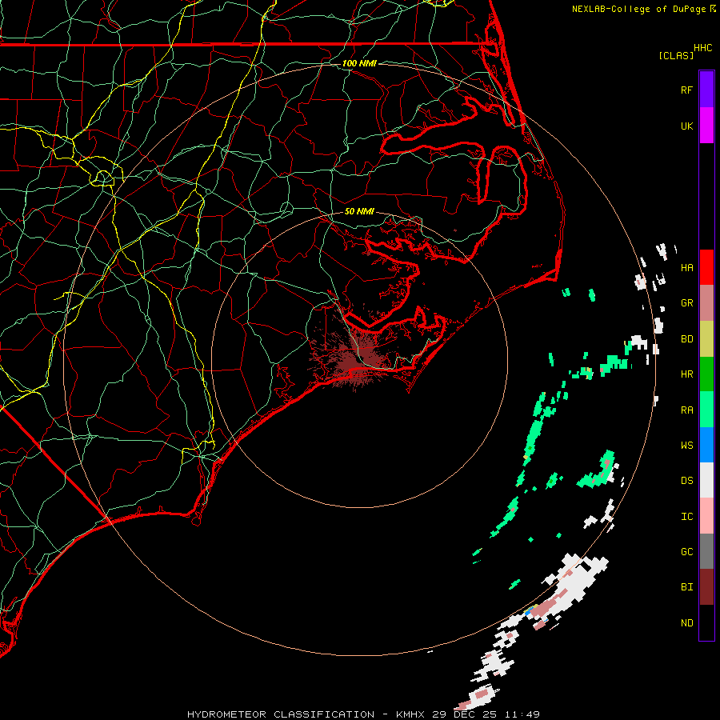This screenshot has width=720, height=720.
Task: Click the HYDROMETEOR CLASSIFICATION title text
Action: click(281, 714)
